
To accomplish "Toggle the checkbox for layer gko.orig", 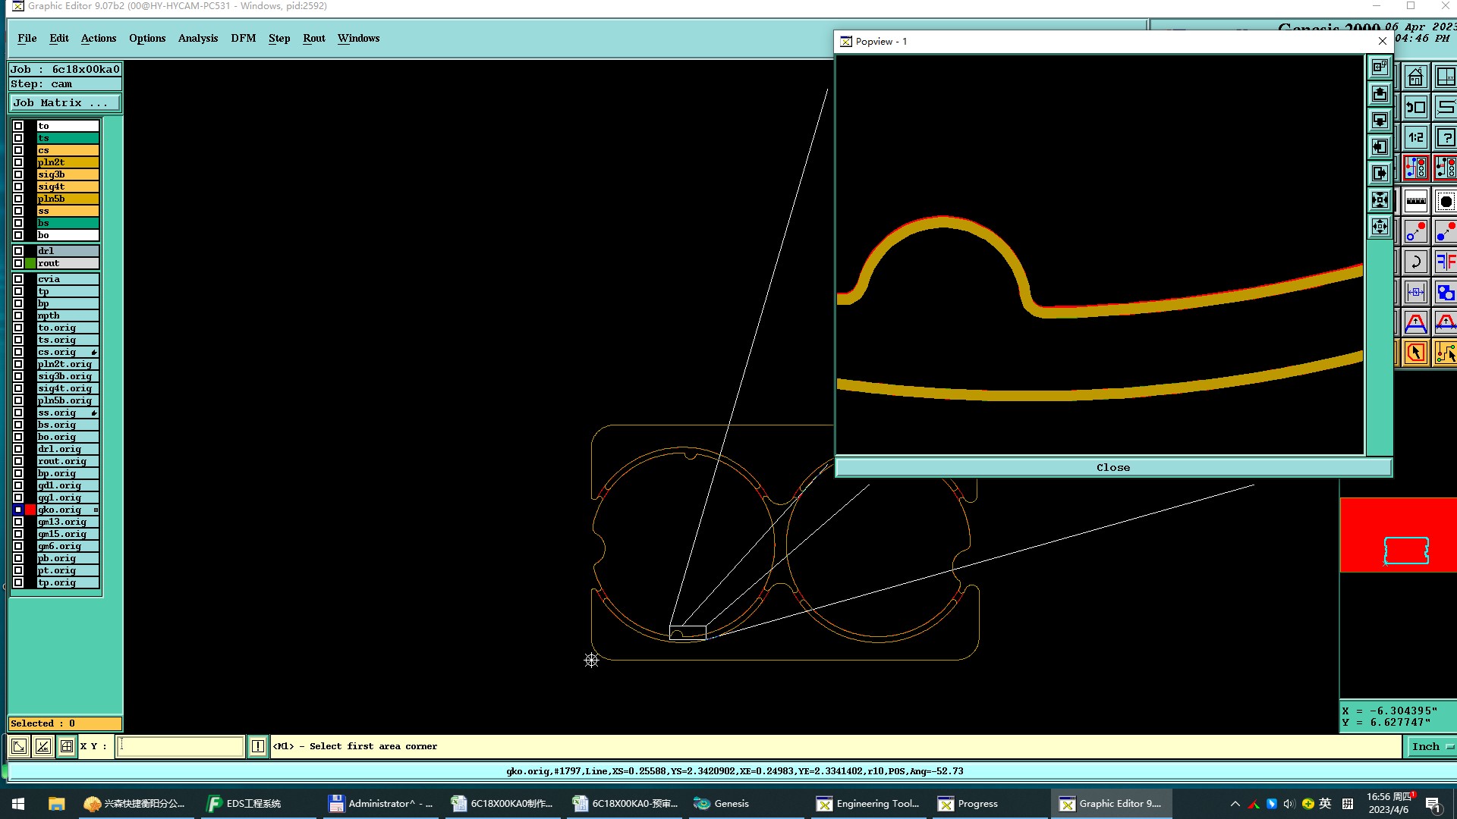I will click(x=18, y=510).
